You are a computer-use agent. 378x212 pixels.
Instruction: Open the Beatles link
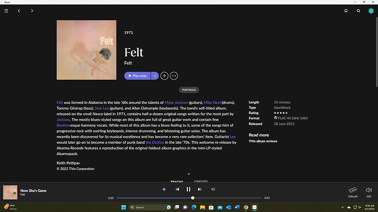[x=62, y=125]
